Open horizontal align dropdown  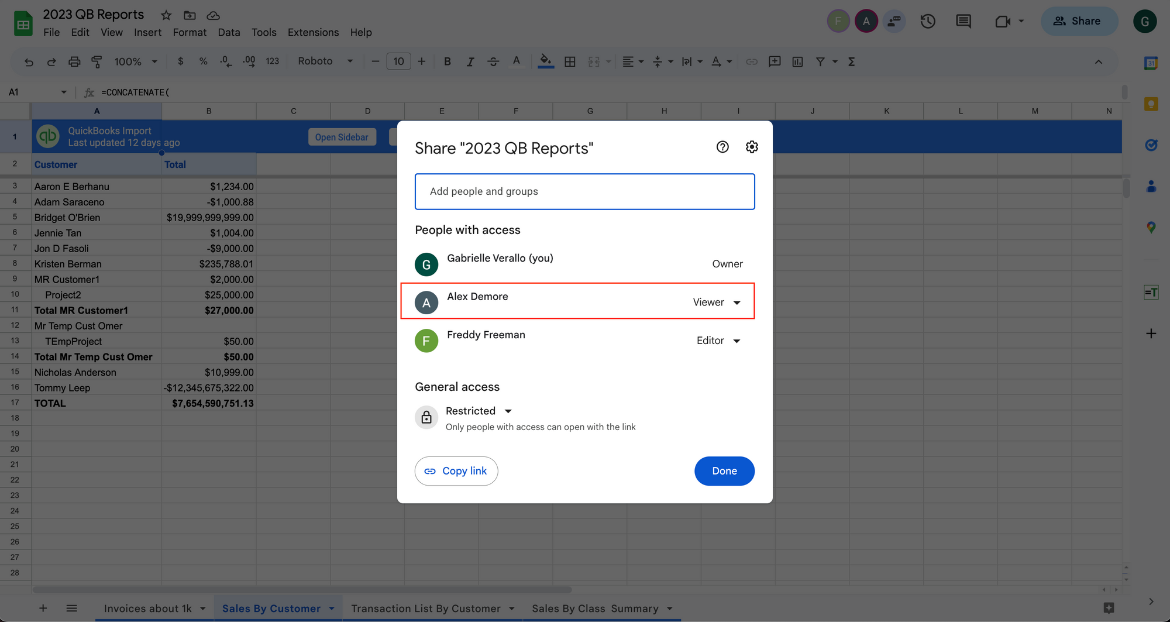click(x=632, y=61)
